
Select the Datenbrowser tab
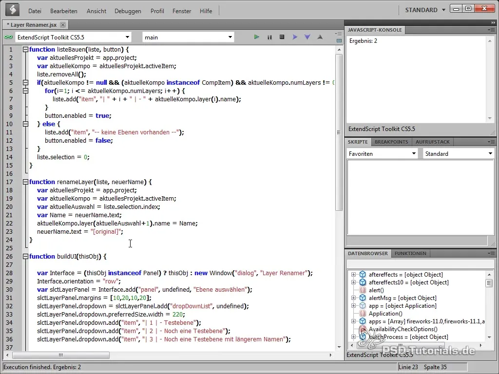(367, 253)
